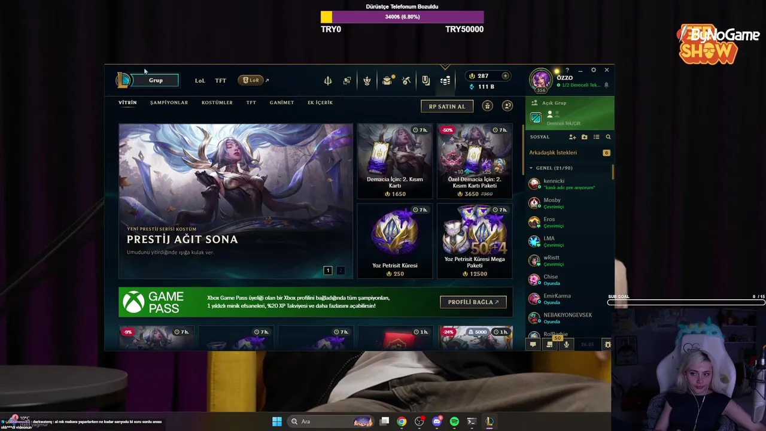Open the chat bubble icon at panel bottom

click(533, 344)
